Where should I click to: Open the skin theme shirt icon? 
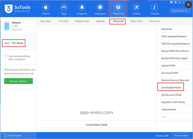[171, 2]
